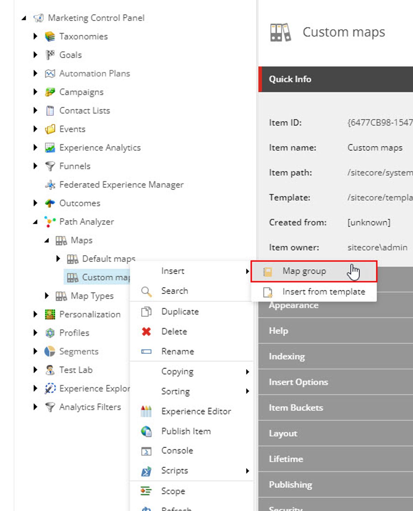Expand the Test Lab node
This screenshot has height=511, width=413.
click(35, 370)
